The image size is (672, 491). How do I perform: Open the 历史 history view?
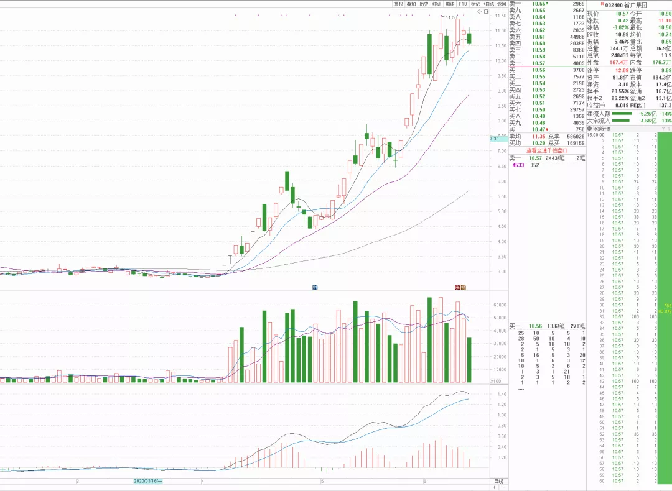point(424,4)
